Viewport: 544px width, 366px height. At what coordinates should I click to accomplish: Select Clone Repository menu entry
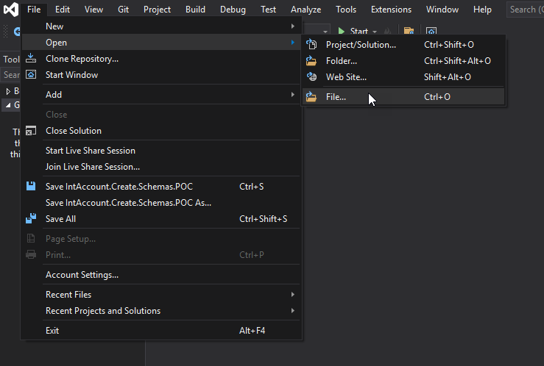161,59
